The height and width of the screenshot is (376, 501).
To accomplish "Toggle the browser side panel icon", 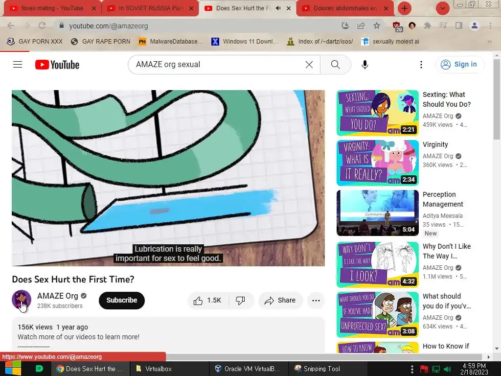I will click(459, 26).
